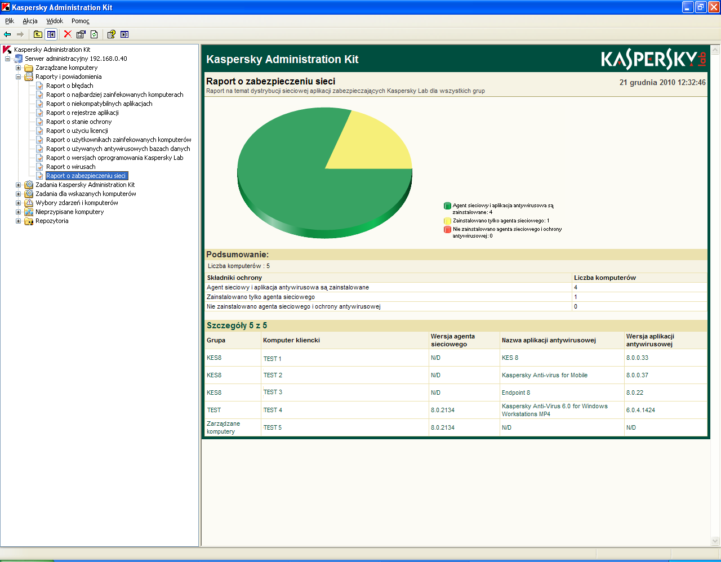Open the TEST group link in details table

[214, 410]
